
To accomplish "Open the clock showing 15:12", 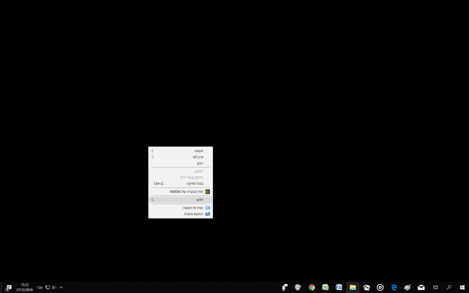I will pyautogui.click(x=25, y=287).
